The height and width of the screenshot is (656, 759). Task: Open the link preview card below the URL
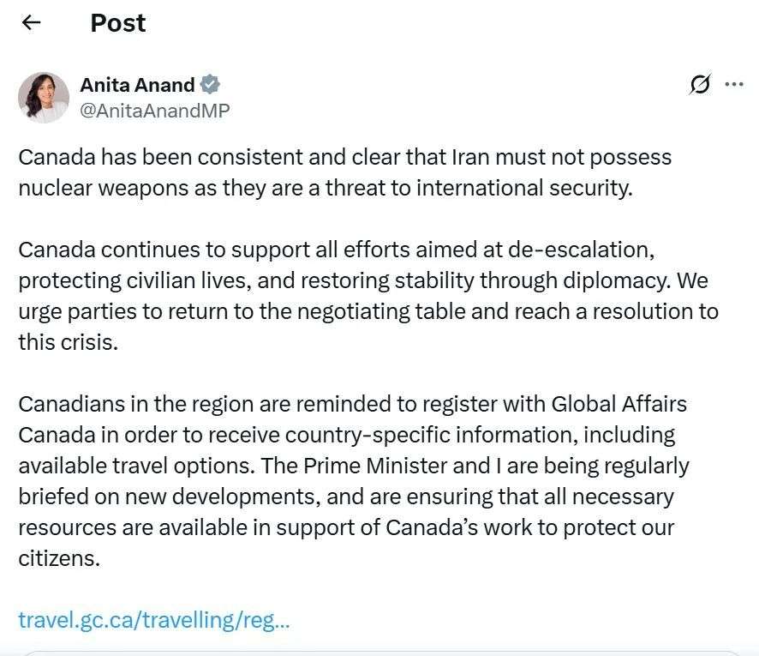pos(379,653)
